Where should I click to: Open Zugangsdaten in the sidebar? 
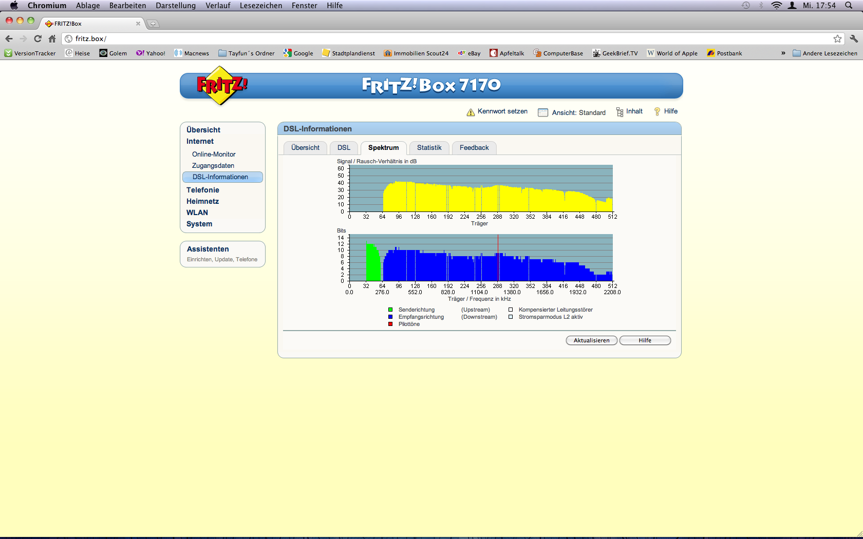(x=213, y=165)
